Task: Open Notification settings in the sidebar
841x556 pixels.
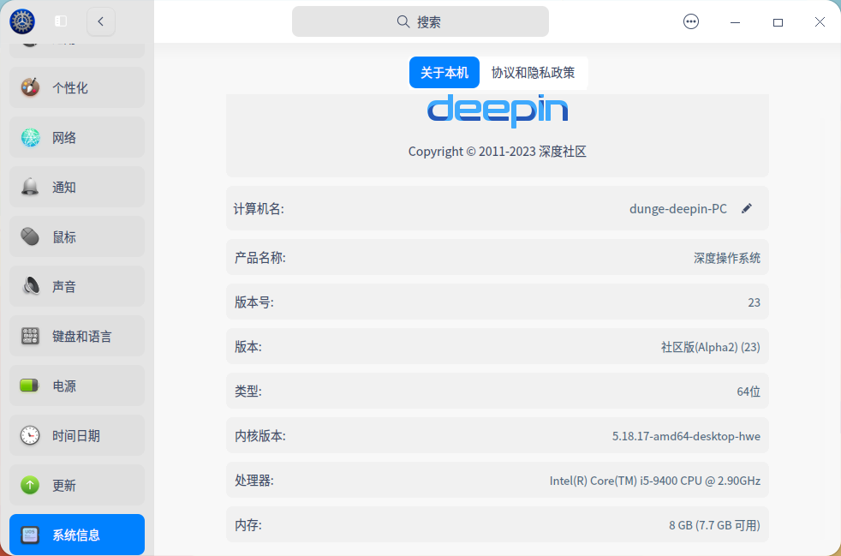Action: coord(76,187)
